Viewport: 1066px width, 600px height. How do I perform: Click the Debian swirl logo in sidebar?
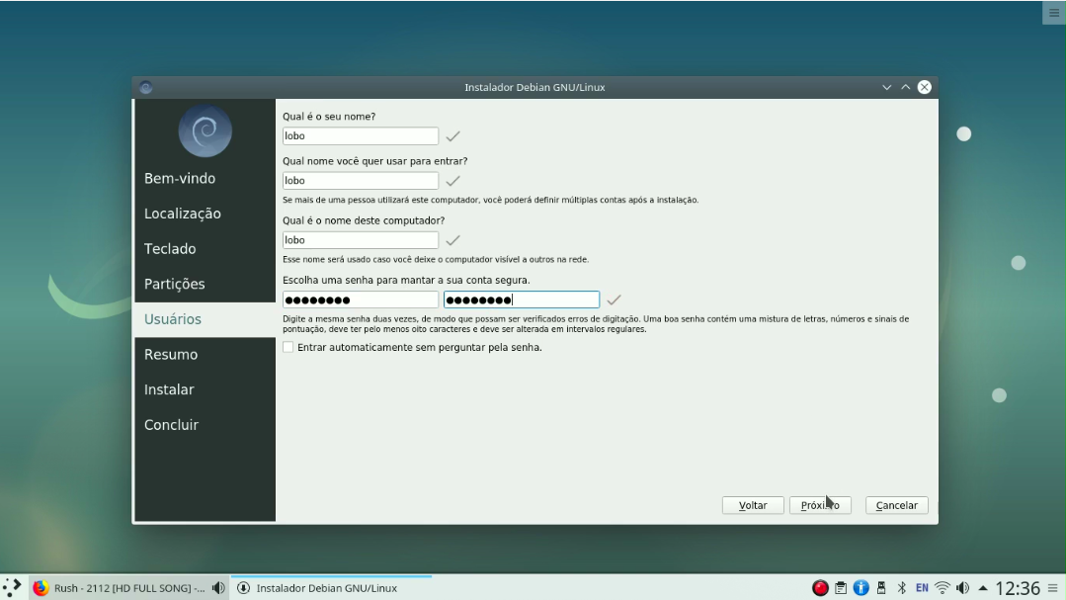204,129
